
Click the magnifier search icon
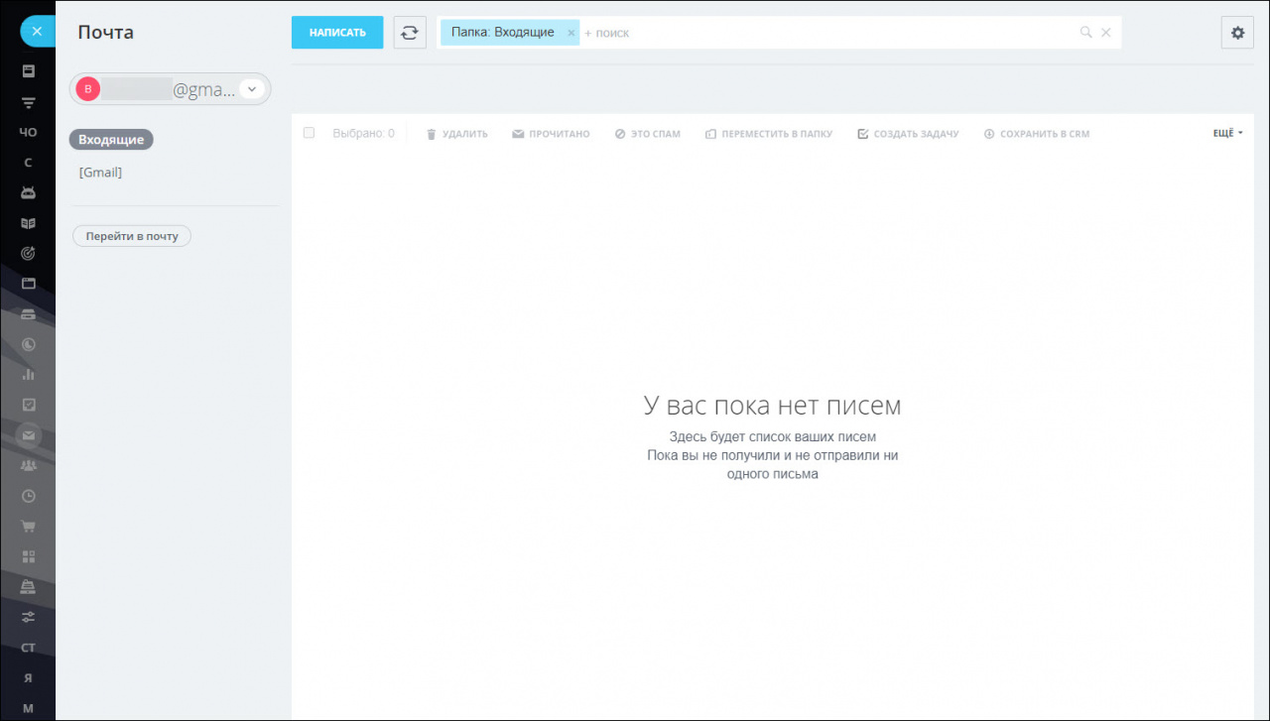point(1086,33)
